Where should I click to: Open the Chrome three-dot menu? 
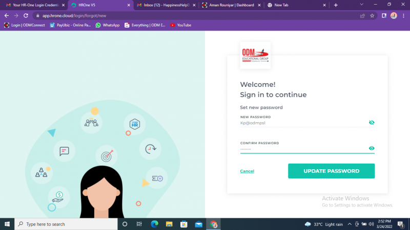(x=403, y=15)
